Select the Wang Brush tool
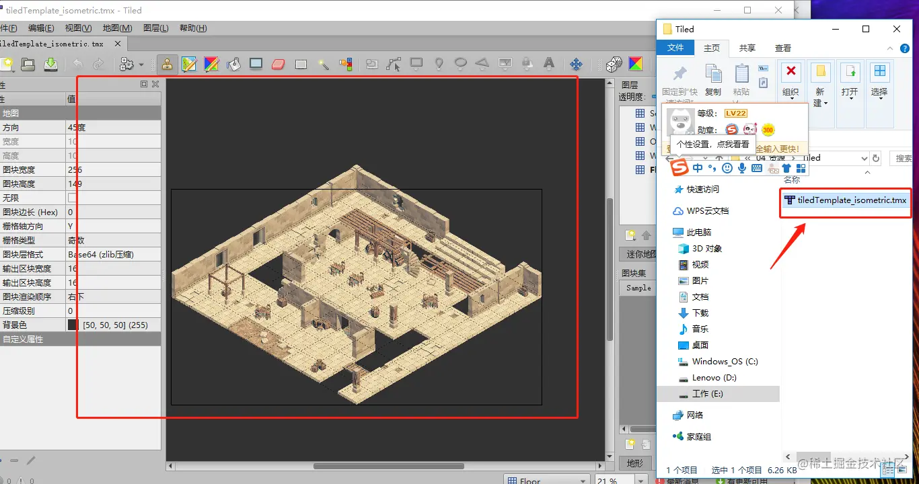Image resolution: width=919 pixels, height=484 pixels. coord(211,65)
